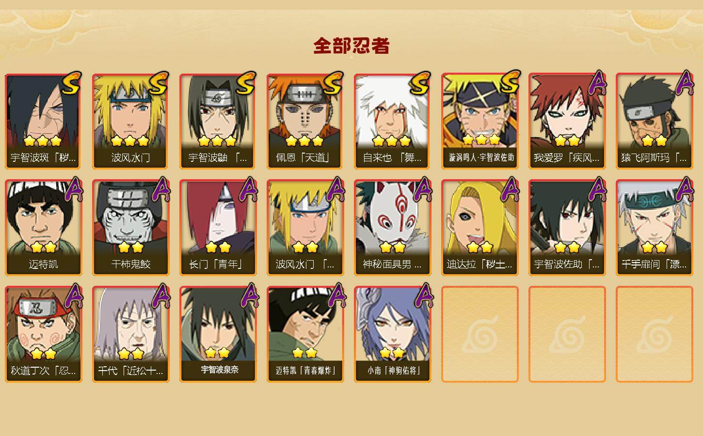Screen dimensions: 703x436
Task: Select the 干柿鬼鲛 ninja card
Action: pos(131,228)
